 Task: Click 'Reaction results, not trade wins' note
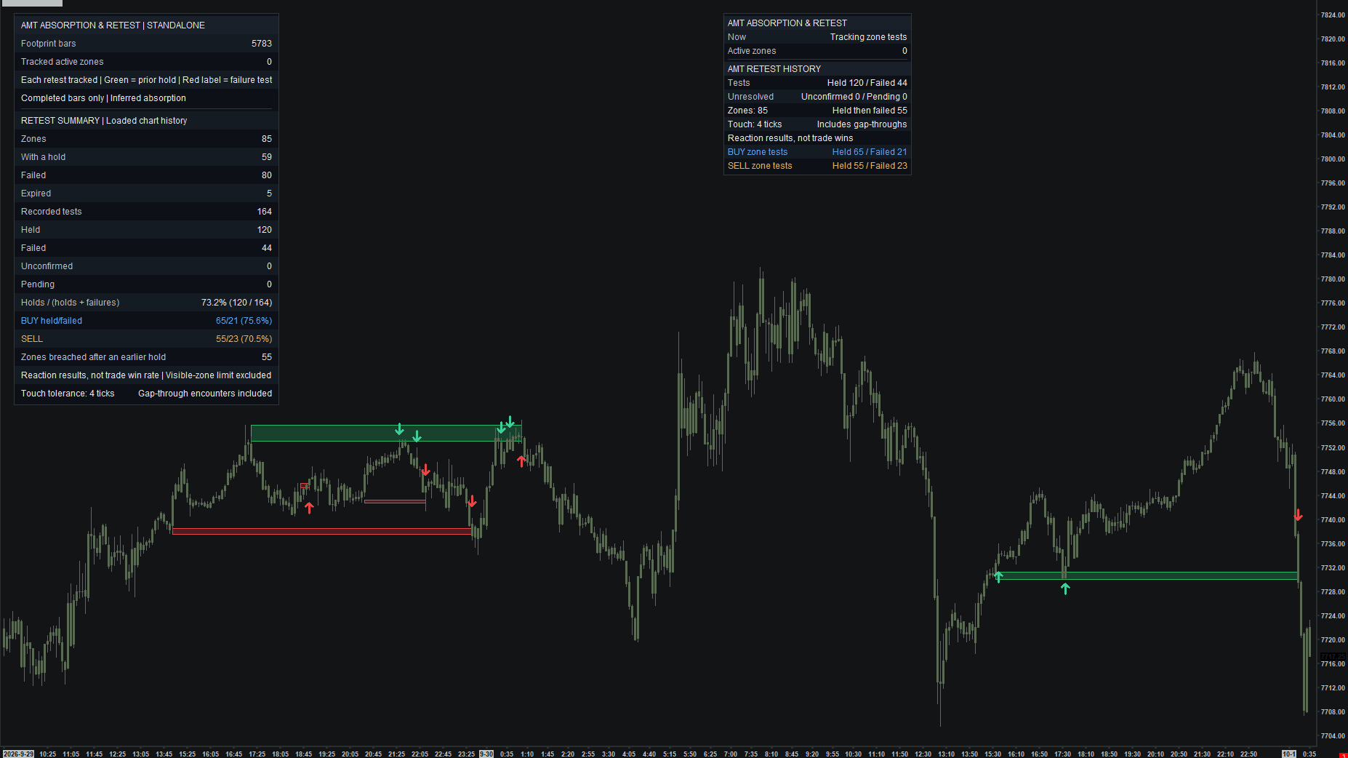tap(790, 138)
